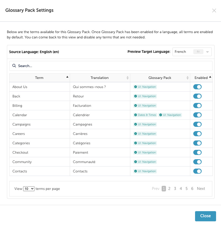Close dialog with the X icon

pyautogui.click(x=214, y=11)
